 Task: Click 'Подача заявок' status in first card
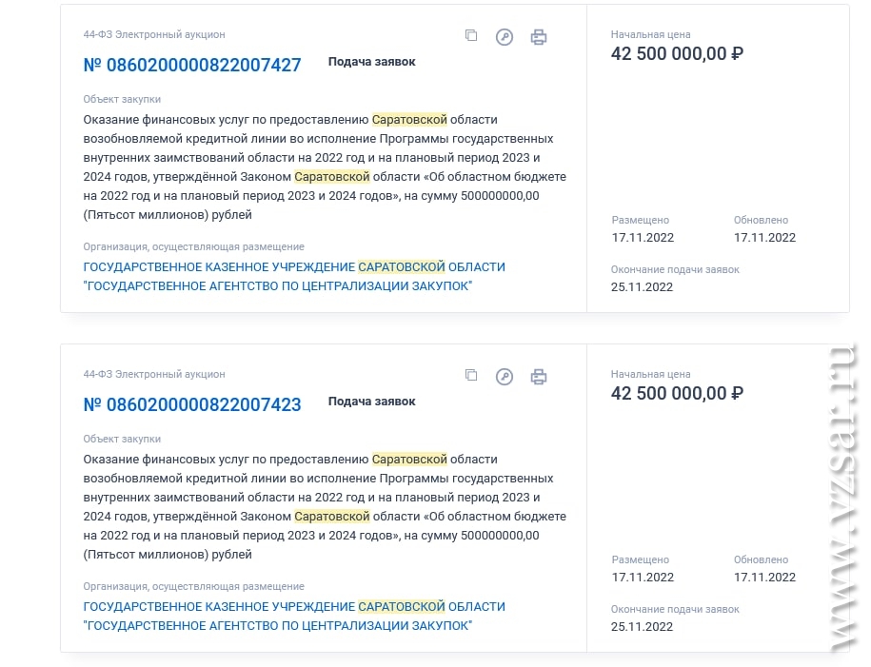(x=371, y=62)
